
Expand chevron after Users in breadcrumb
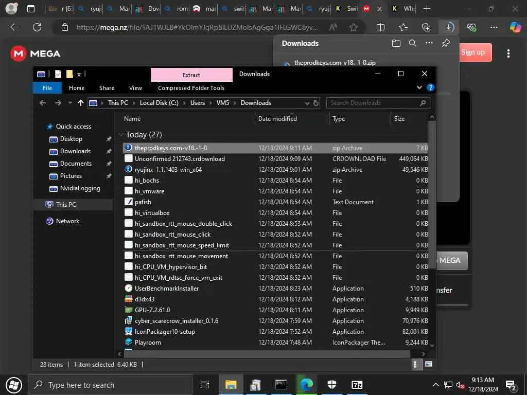point(210,103)
